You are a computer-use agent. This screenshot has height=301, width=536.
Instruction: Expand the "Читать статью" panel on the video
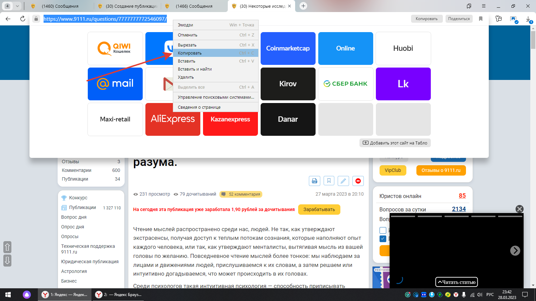(456, 282)
